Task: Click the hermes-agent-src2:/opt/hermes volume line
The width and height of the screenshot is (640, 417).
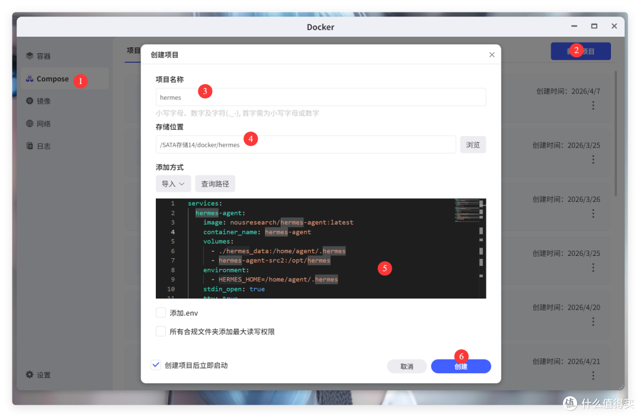Action: tap(271, 260)
